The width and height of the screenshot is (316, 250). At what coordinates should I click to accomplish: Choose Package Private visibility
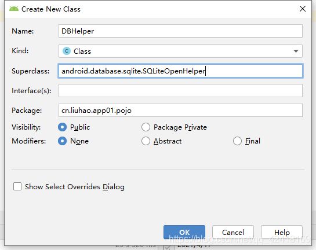[x=146, y=127]
